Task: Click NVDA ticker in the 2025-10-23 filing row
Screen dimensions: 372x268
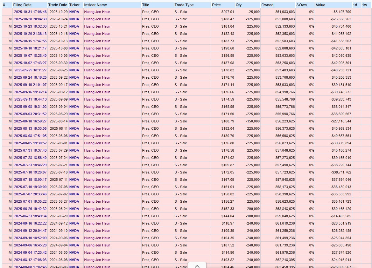Action: [x=74, y=26]
